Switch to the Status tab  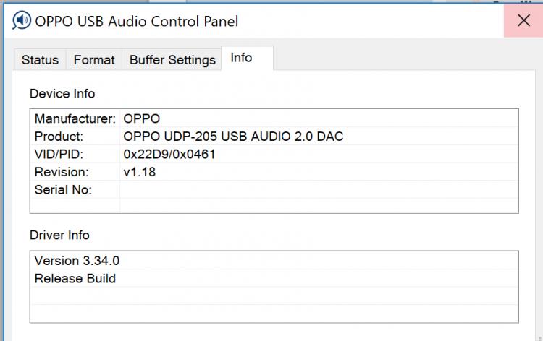point(40,60)
